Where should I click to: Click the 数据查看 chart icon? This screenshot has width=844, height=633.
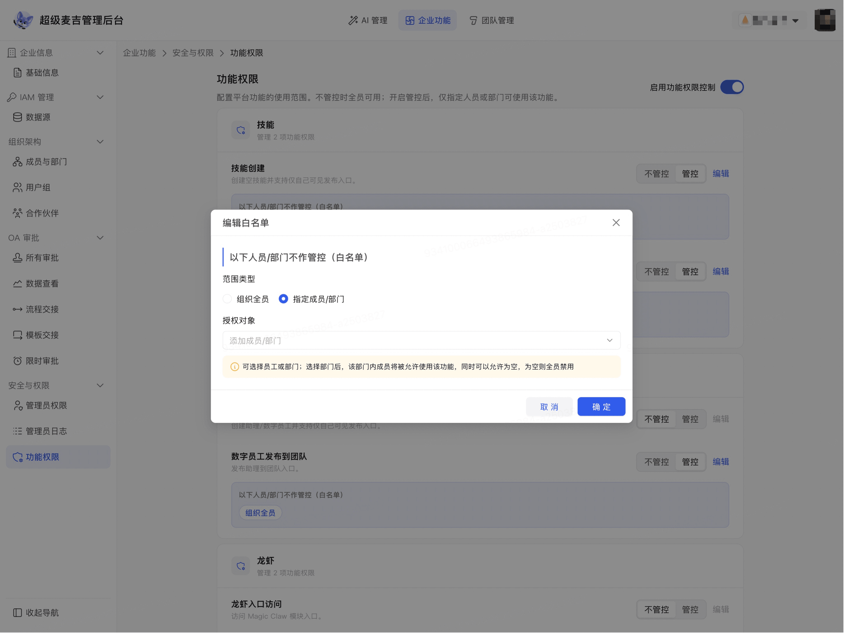click(x=17, y=284)
